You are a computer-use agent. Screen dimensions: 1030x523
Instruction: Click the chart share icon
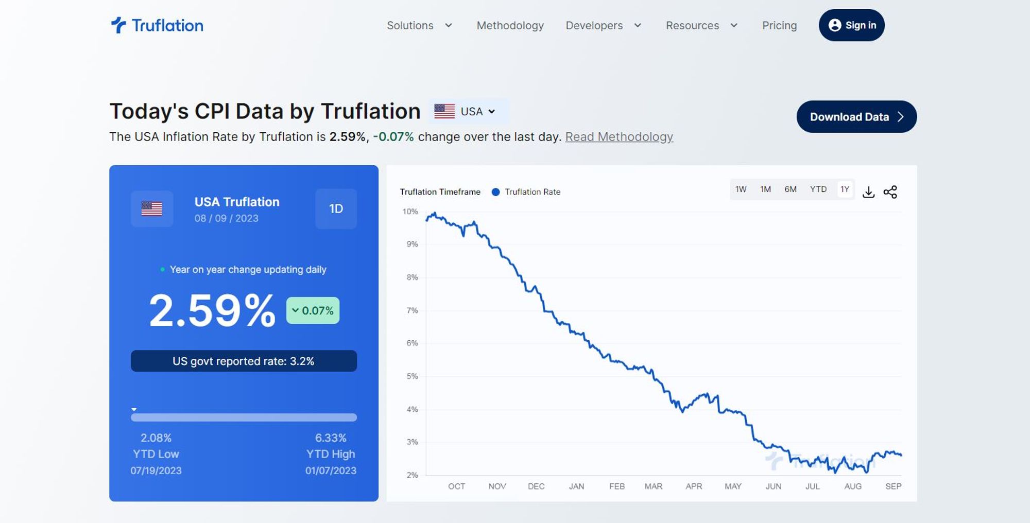click(x=891, y=191)
